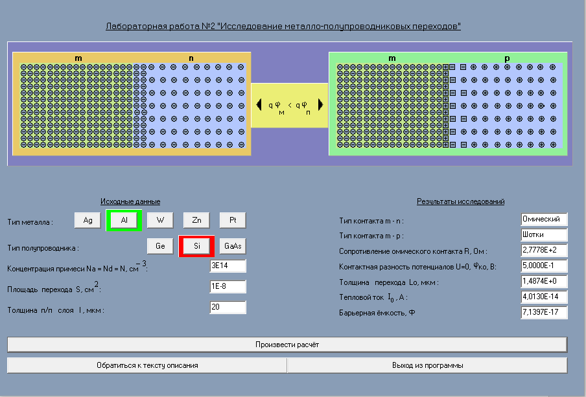Click the Барьерная ёмкость label
The image size is (586, 397).
[377, 313]
